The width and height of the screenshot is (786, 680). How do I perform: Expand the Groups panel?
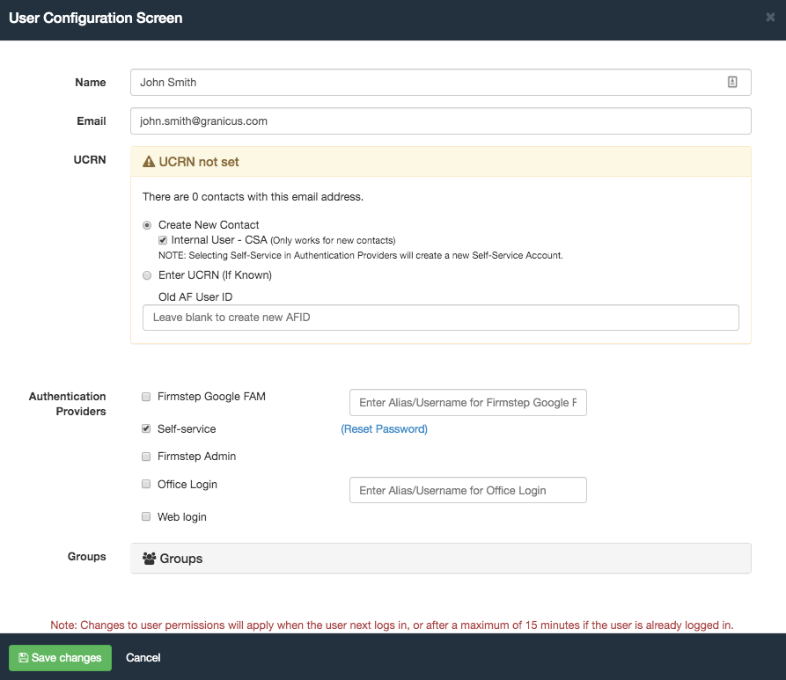pos(440,558)
